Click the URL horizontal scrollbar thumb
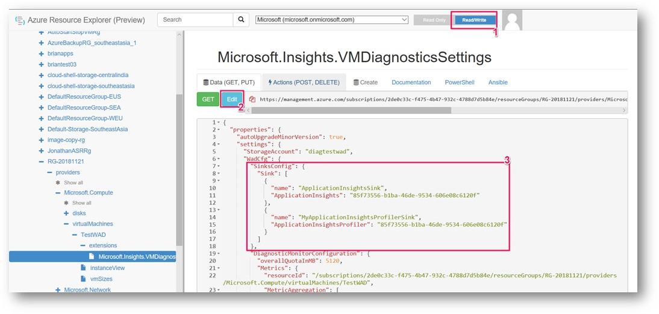Image resolution: width=659 pixels, height=314 pixels. 351,110
